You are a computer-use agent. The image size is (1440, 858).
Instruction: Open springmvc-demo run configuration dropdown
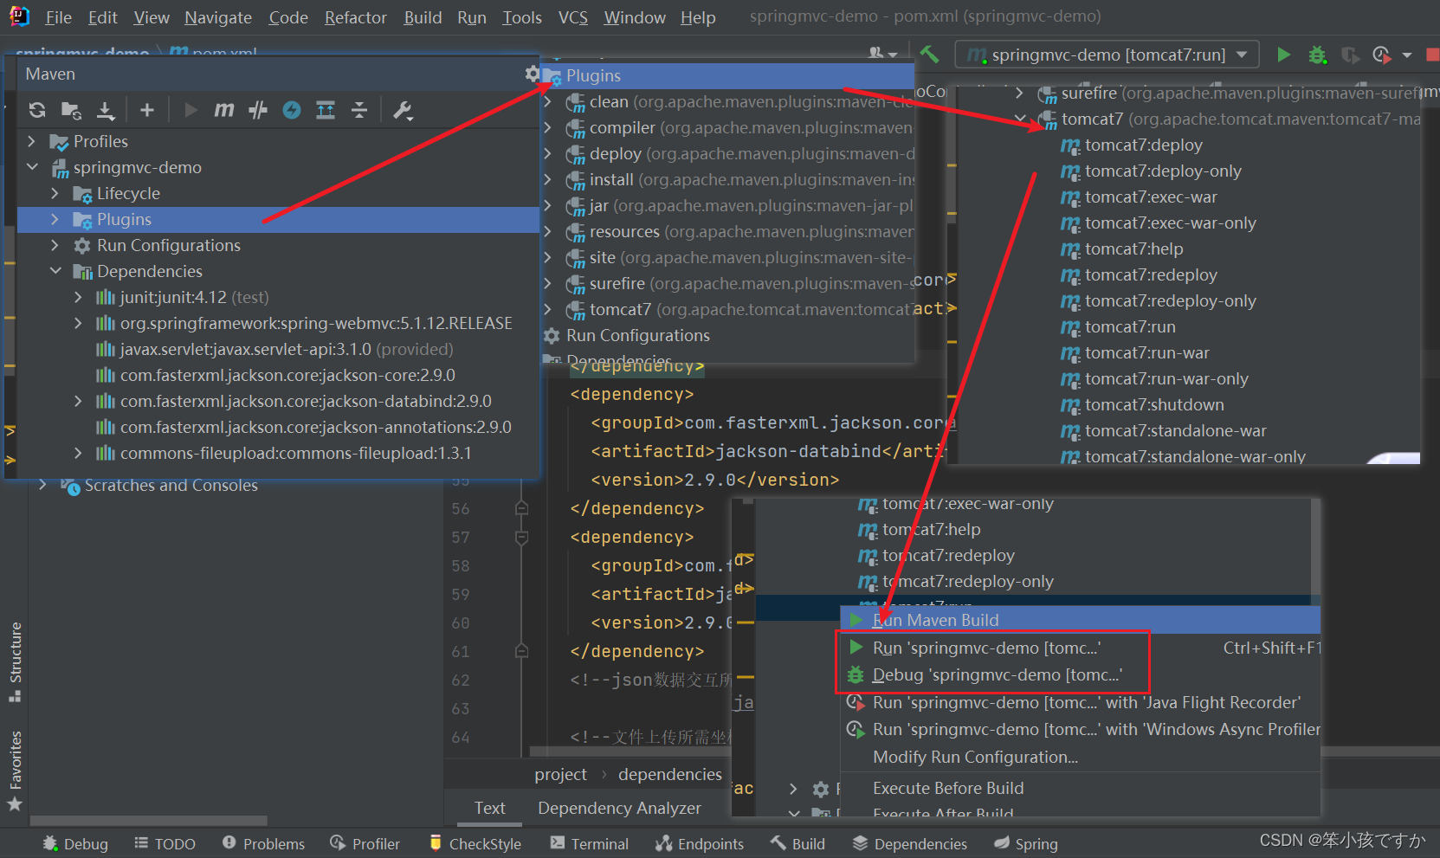click(1107, 55)
